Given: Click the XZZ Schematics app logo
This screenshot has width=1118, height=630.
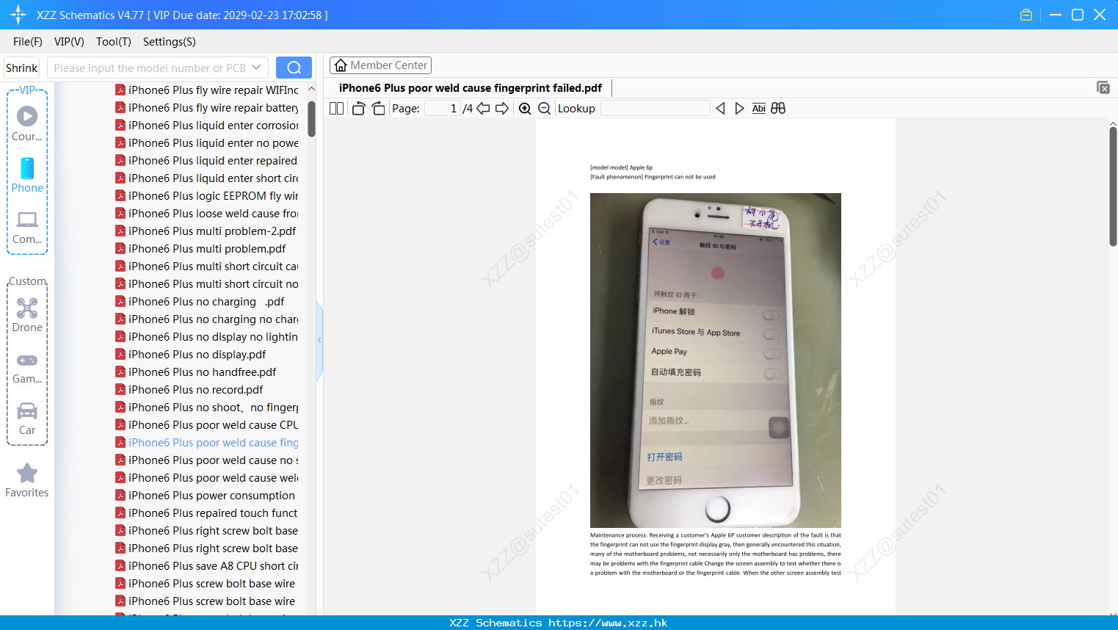Looking at the screenshot, I should (x=18, y=15).
